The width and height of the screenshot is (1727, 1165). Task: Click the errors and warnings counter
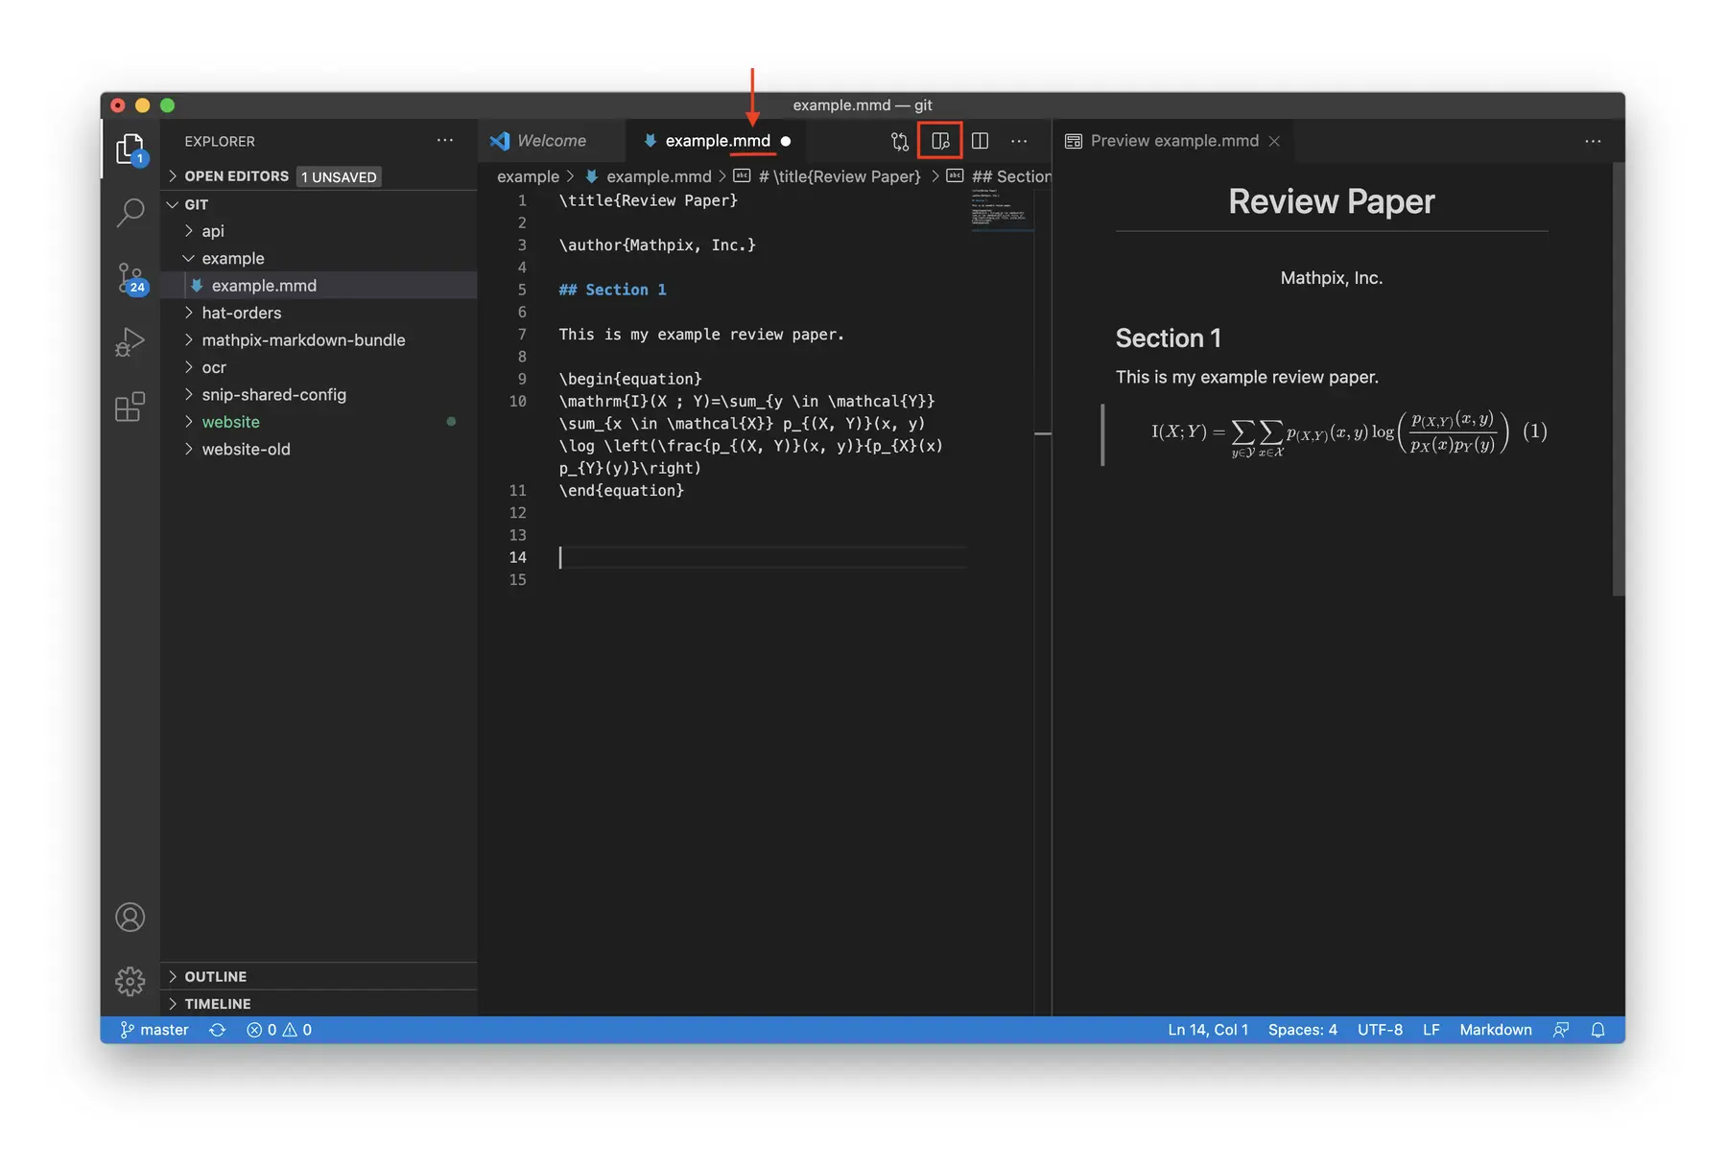[279, 1030]
